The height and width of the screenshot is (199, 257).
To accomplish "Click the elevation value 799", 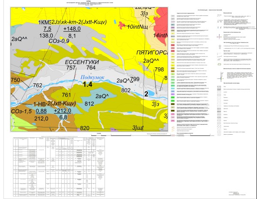I will click(135, 79).
